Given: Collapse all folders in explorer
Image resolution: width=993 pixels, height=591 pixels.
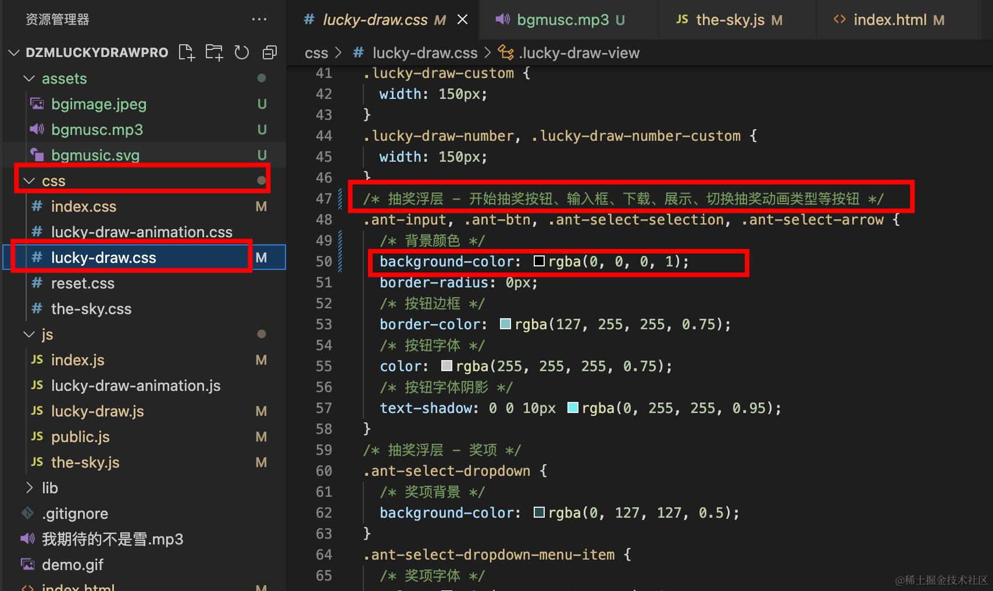Looking at the screenshot, I should pos(269,52).
